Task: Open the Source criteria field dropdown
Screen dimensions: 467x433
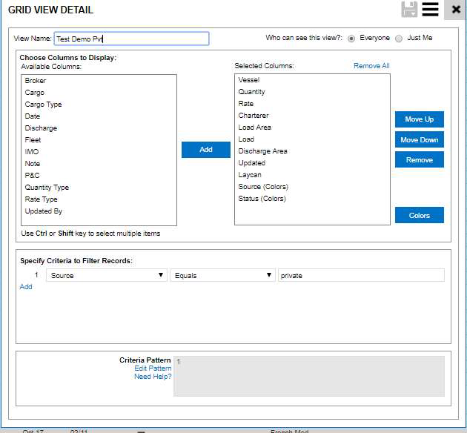Action: click(107, 275)
